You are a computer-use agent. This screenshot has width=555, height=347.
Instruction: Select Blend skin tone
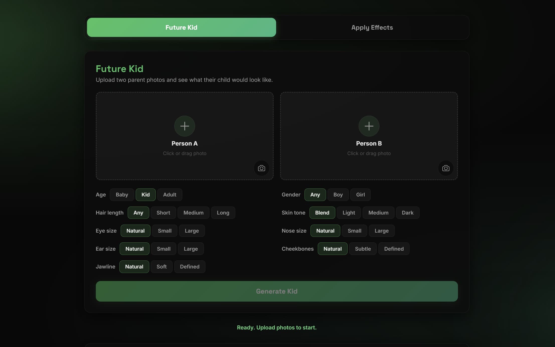click(322, 213)
